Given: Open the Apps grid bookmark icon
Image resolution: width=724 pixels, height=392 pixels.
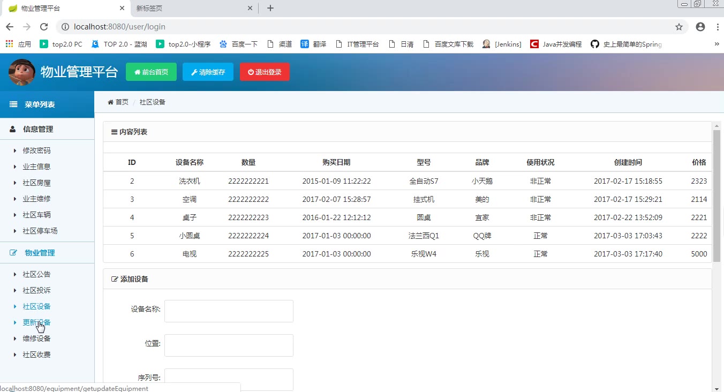Looking at the screenshot, I should [x=10, y=44].
